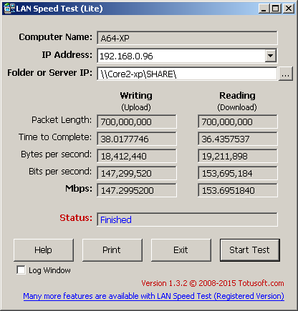Click Reading Mbps value 153.6951840

238,190
